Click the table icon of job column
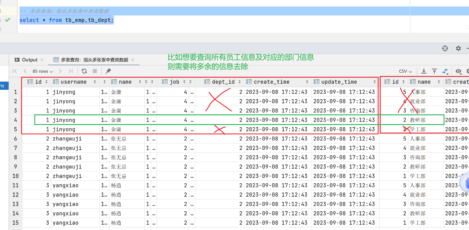469x230 pixels. coord(165,82)
